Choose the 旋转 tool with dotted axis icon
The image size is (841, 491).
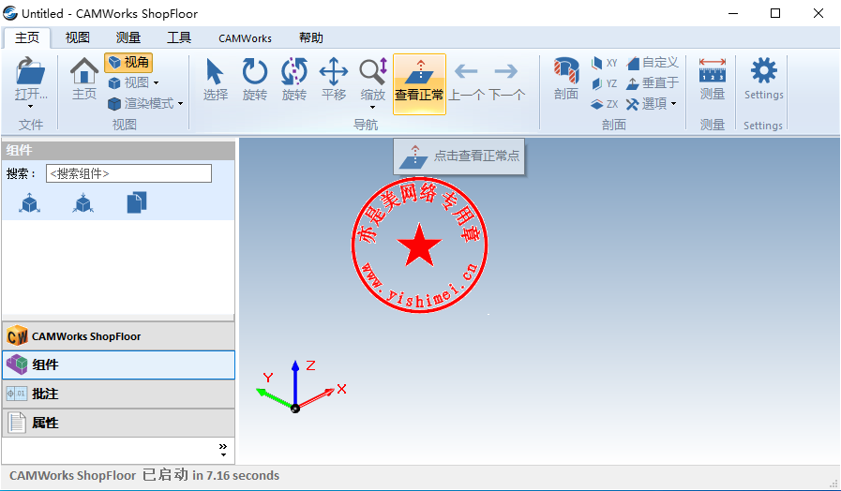[x=294, y=80]
